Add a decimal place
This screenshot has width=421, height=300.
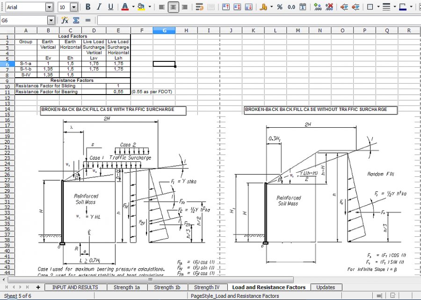(x=318, y=7)
